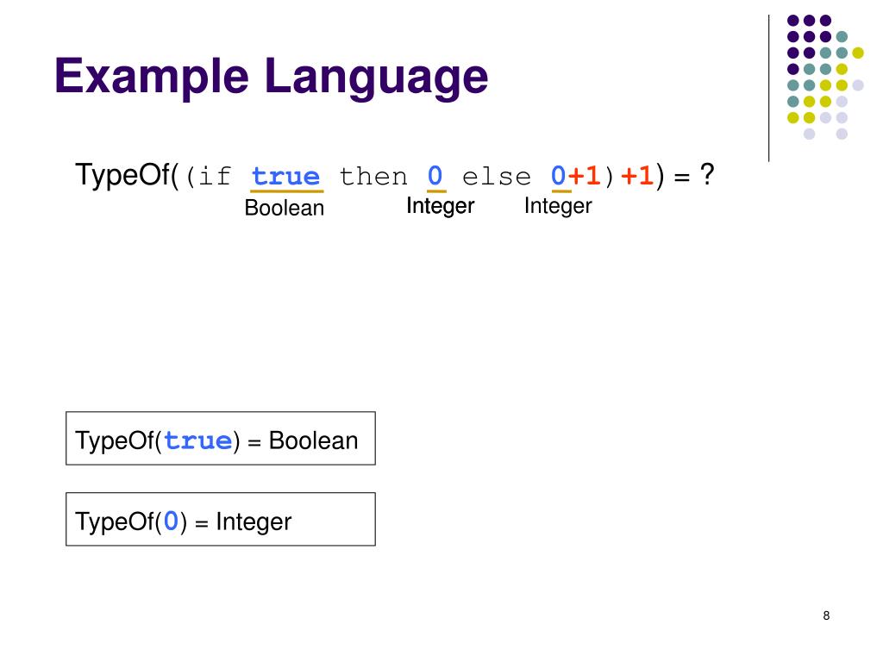Select the 'TypeOf(true) = Boolean' box
The height and width of the screenshot is (662, 883).
[x=221, y=439]
